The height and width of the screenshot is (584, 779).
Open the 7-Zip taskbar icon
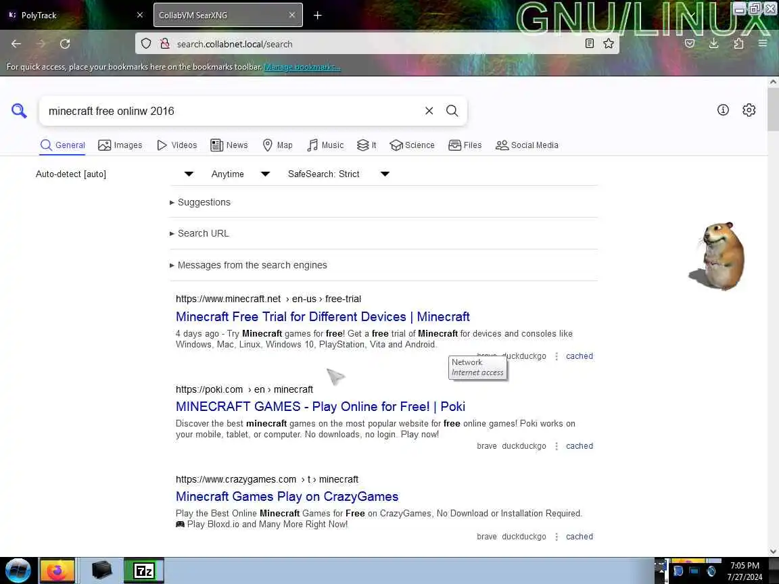click(144, 570)
